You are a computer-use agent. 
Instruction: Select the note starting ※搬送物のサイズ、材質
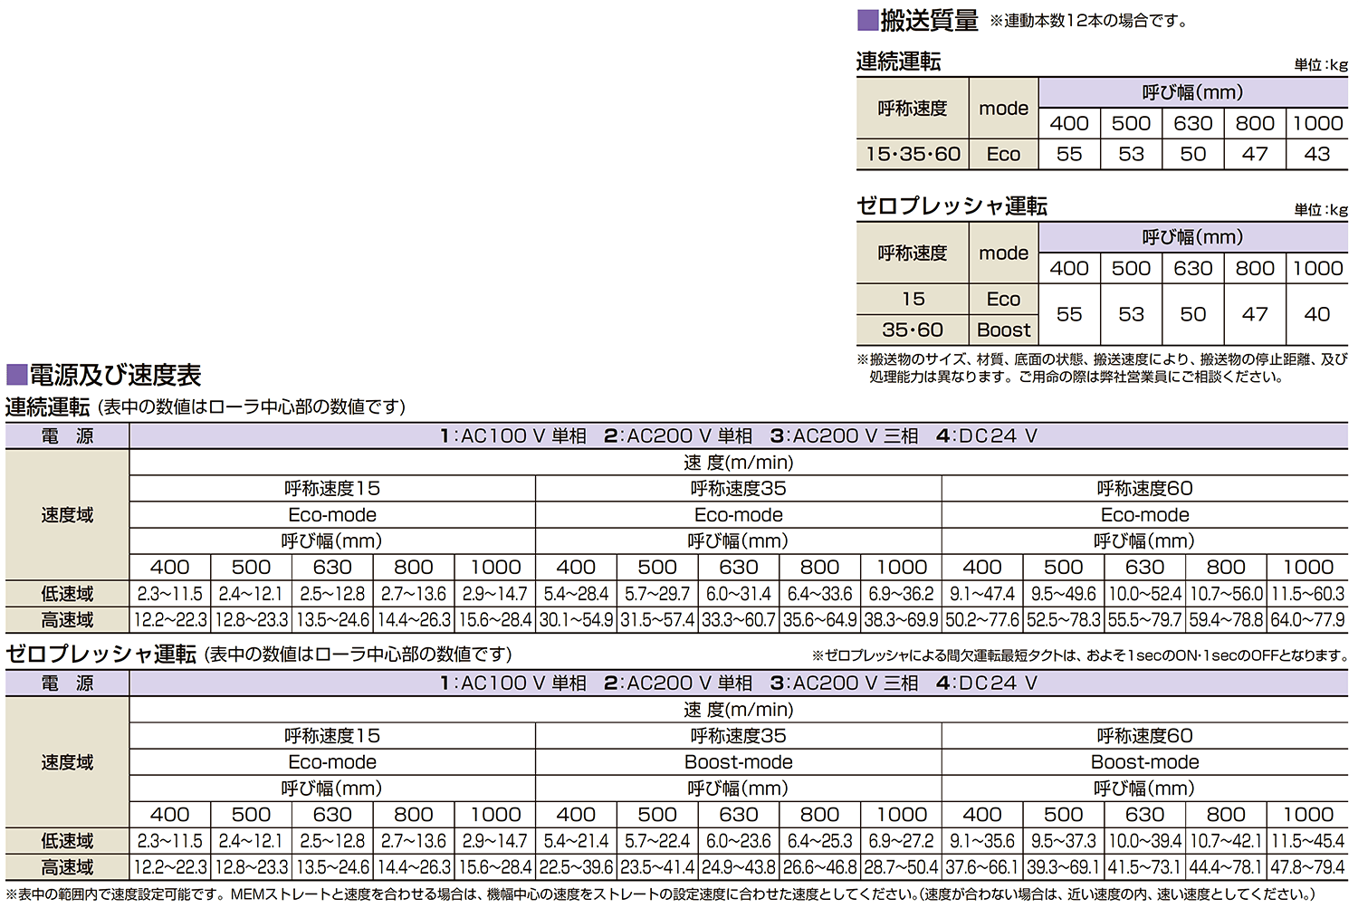click(1102, 368)
